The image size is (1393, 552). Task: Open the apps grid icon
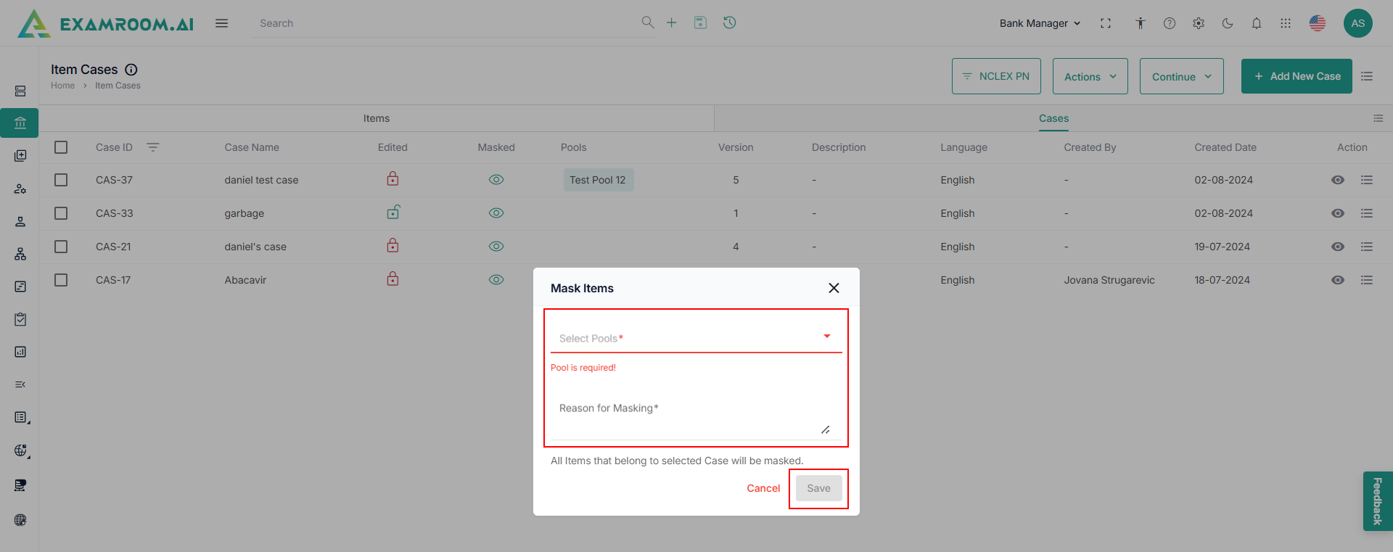[x=1286, y=23]
